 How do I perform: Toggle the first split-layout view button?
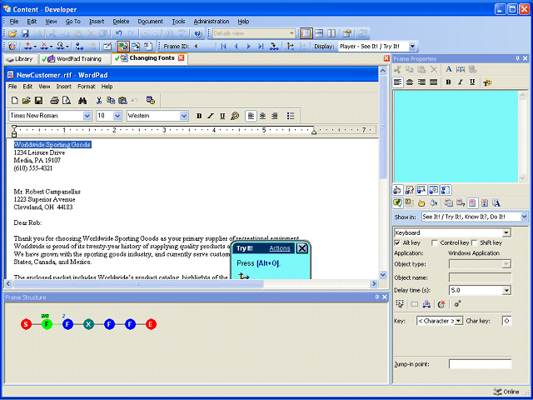coord(306,33)
